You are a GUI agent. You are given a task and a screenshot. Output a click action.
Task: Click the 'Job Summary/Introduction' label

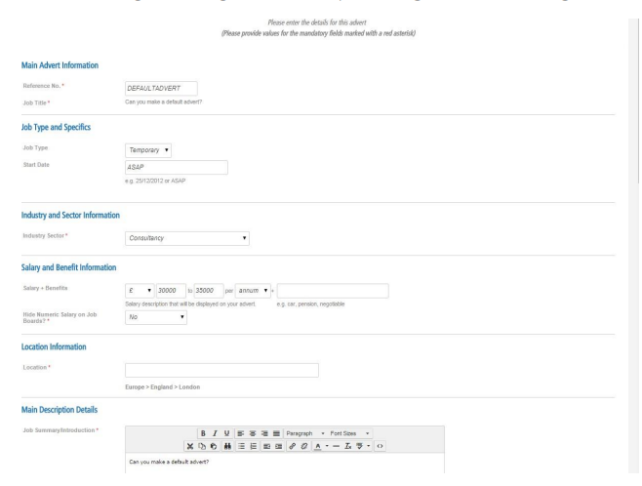point(60,430)
